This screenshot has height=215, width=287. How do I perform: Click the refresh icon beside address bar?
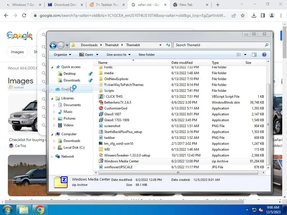pyautogui.click(x=168, y=45)
